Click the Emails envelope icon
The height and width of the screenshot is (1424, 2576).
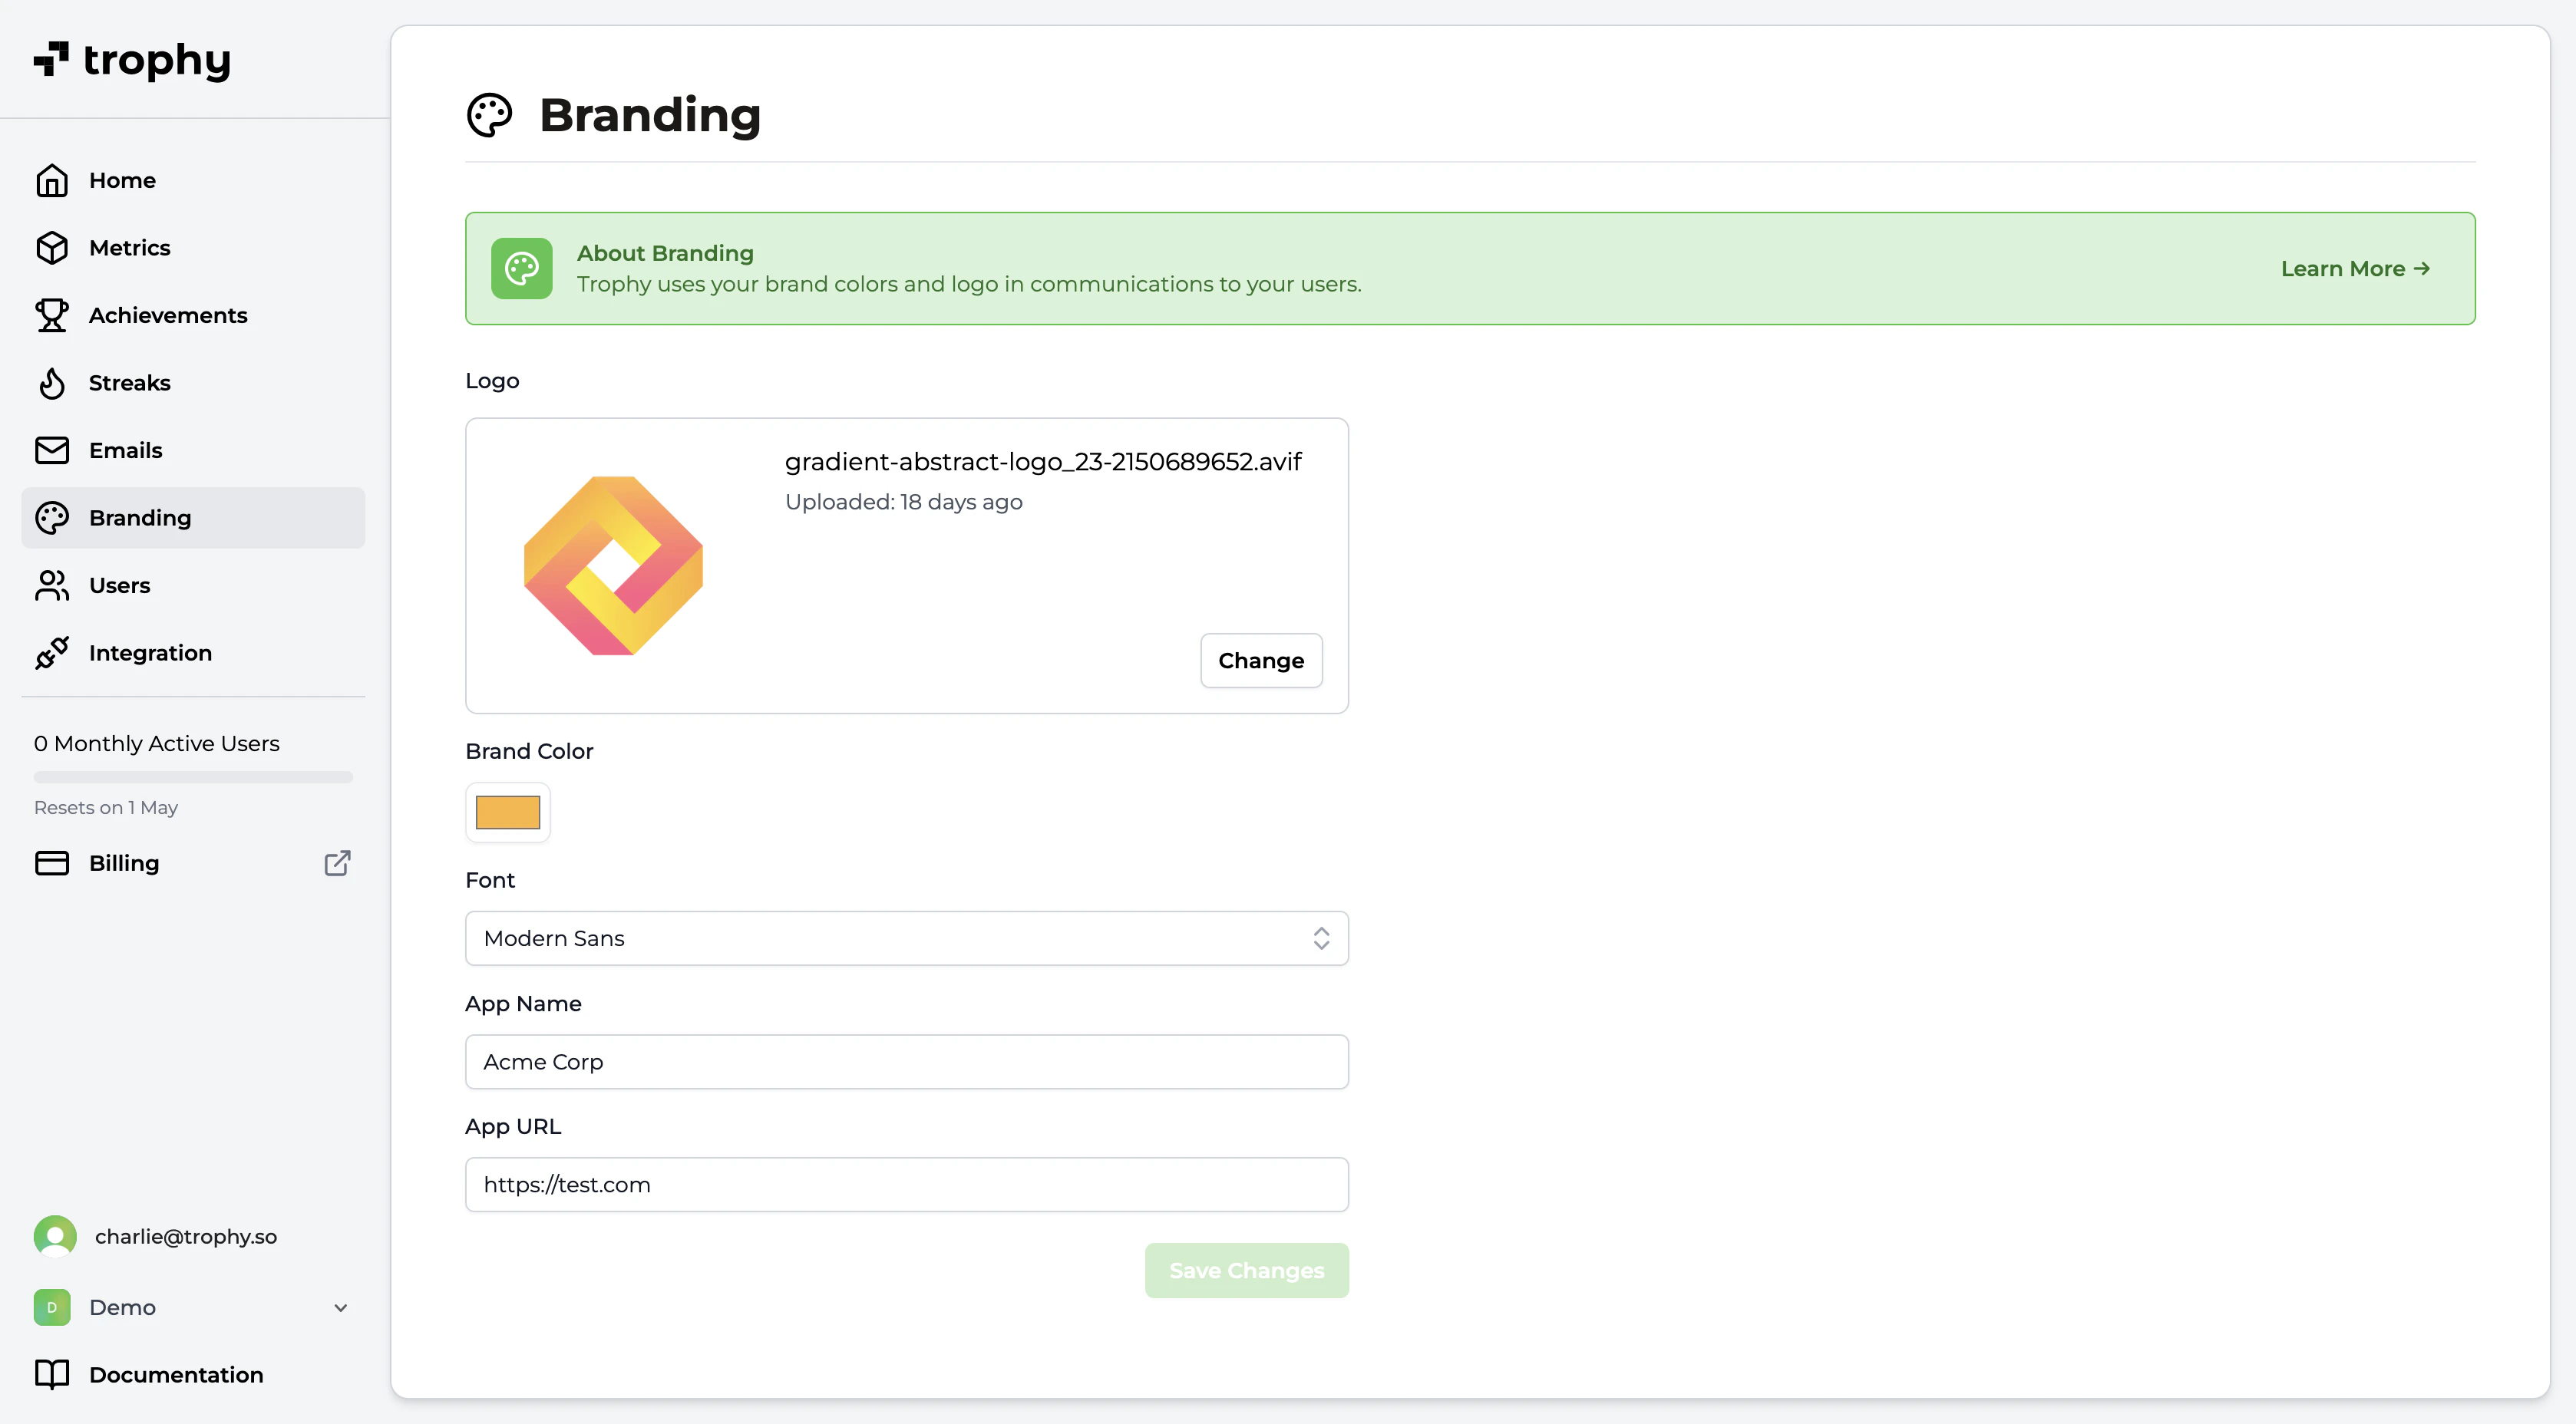click(52, 450)
